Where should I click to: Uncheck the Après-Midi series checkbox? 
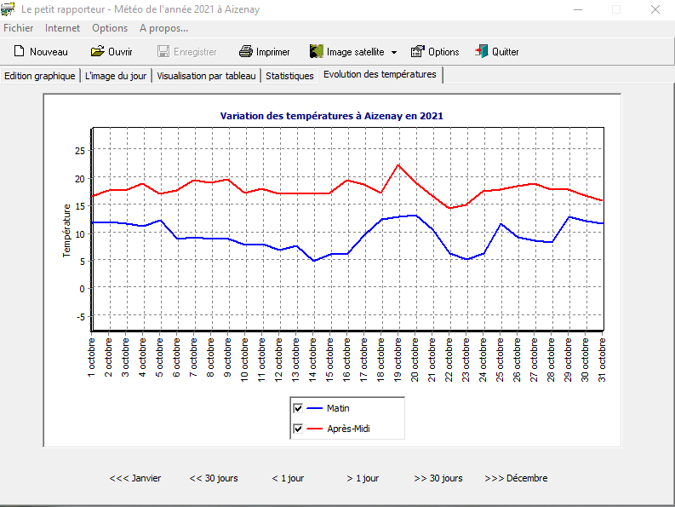(298, 429)
